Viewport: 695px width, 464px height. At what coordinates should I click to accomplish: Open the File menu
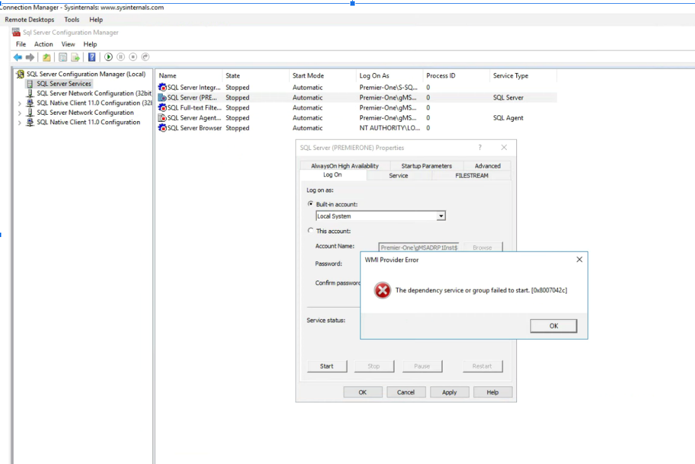tap(21, 44)
